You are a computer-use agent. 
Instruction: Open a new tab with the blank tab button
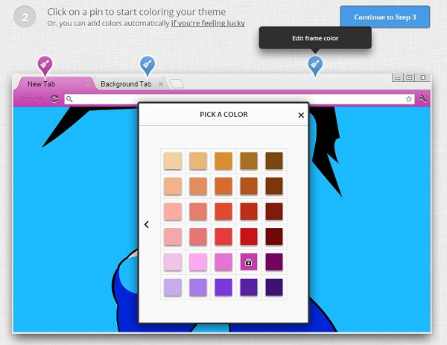(177, 84)
